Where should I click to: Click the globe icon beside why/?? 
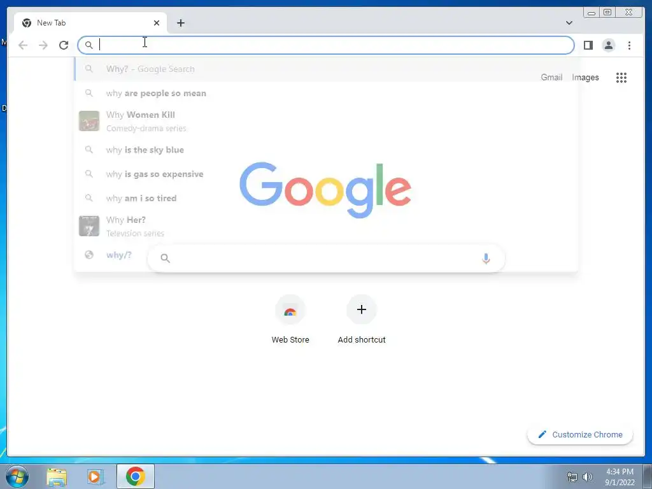(x=89, y=255)
